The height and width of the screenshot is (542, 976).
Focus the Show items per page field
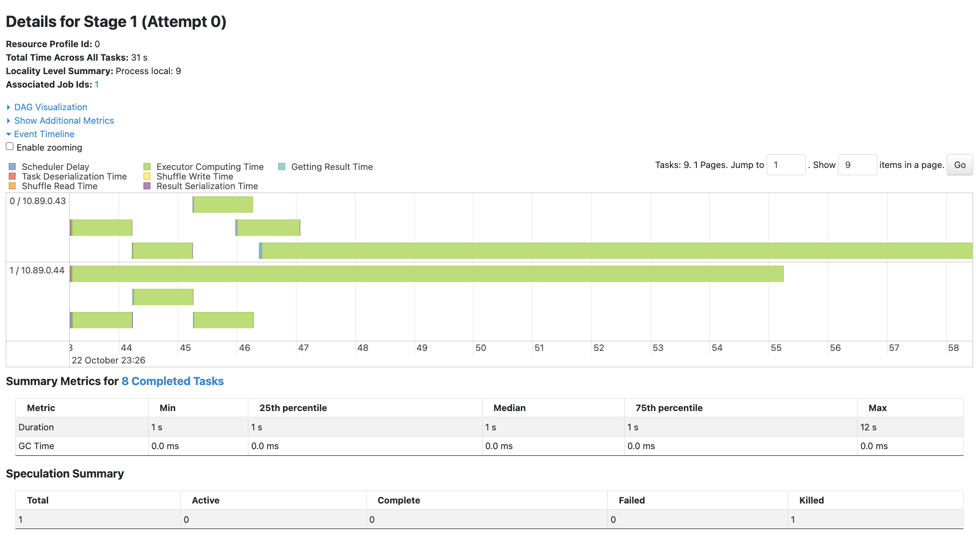857,165
